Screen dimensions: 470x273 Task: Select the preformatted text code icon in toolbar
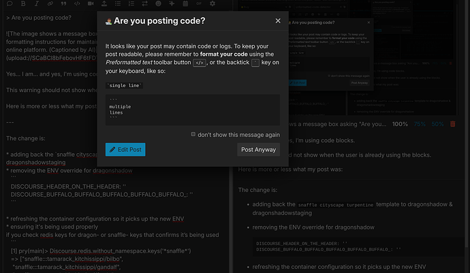pos(77,3)
